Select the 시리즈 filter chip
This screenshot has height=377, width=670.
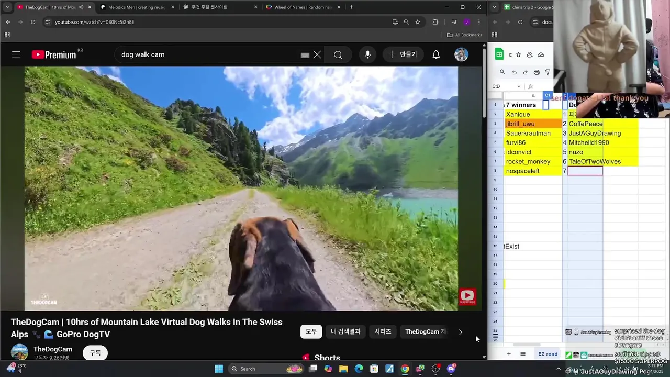383,331
